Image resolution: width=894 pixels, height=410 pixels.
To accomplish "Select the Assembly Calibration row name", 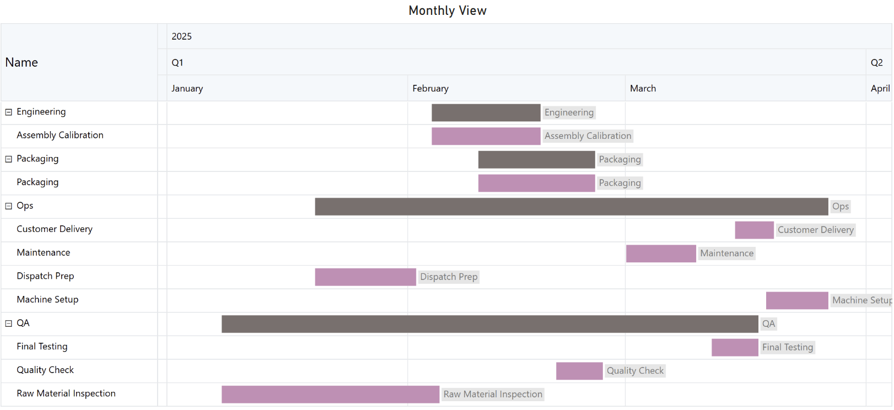I will click(60, 136).
